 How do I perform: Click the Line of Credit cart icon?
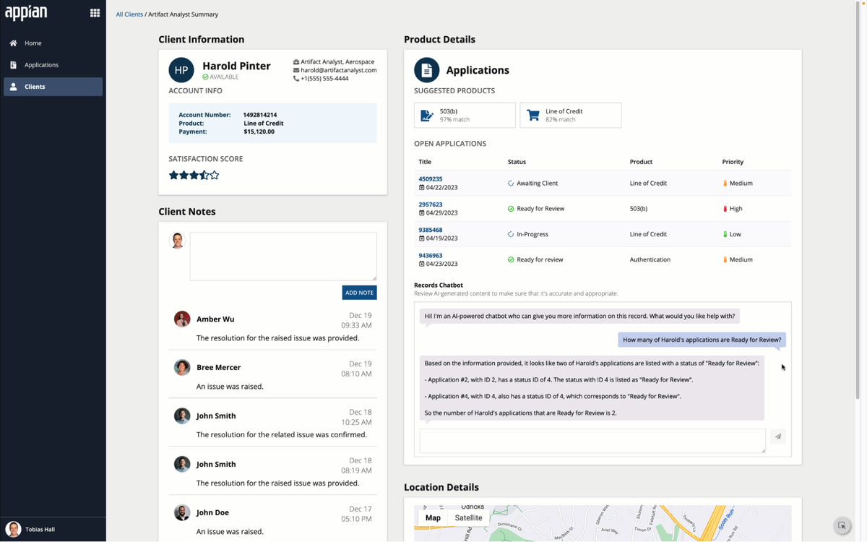click(x=533, y=116)
